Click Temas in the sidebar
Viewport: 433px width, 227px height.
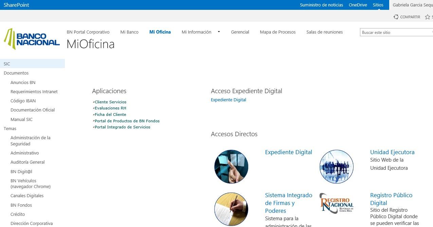point(10,128)
